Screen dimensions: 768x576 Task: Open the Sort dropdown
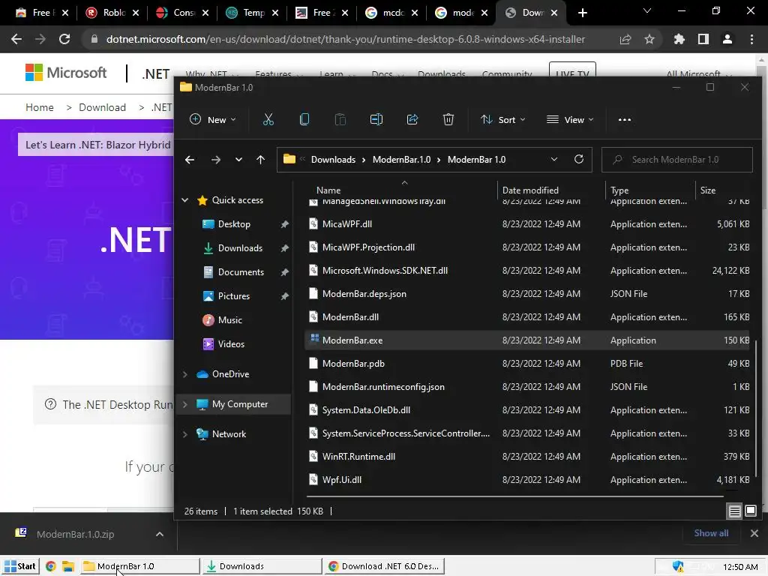(503, 119)
